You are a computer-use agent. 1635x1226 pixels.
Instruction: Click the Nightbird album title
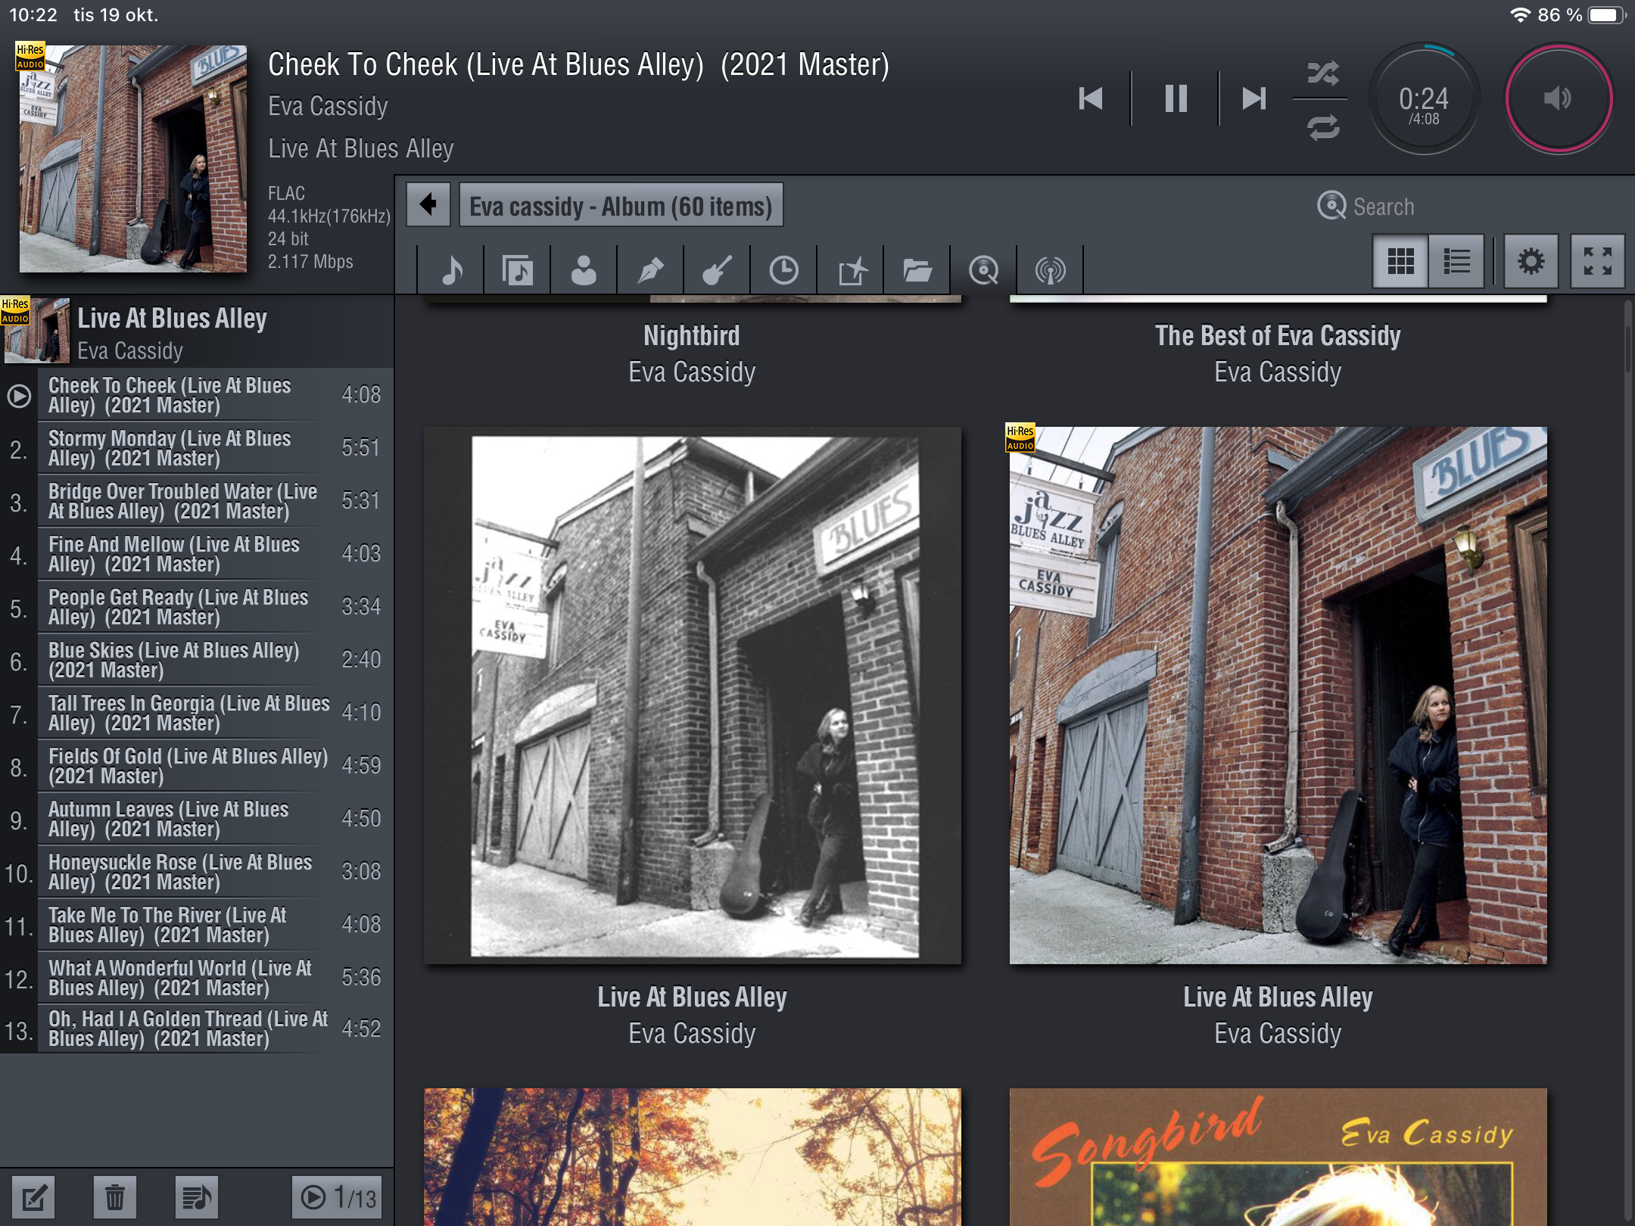coord(692,336)
